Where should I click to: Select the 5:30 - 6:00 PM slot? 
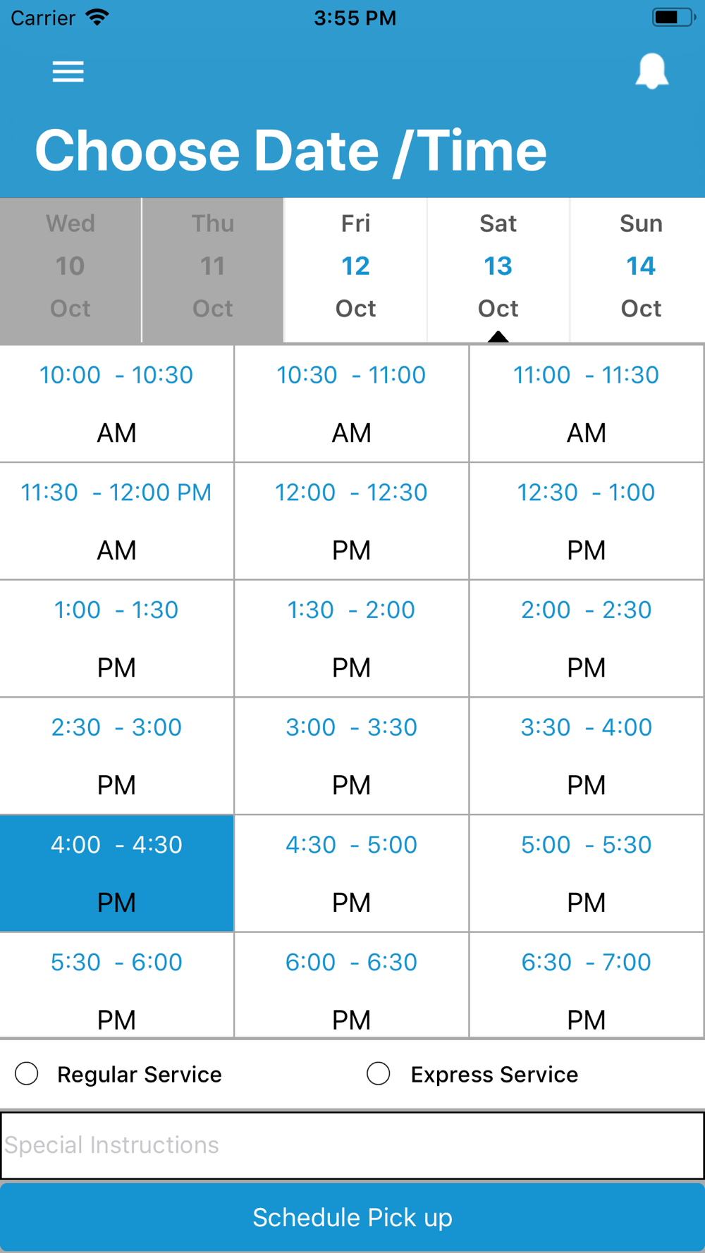coord(116,985)
